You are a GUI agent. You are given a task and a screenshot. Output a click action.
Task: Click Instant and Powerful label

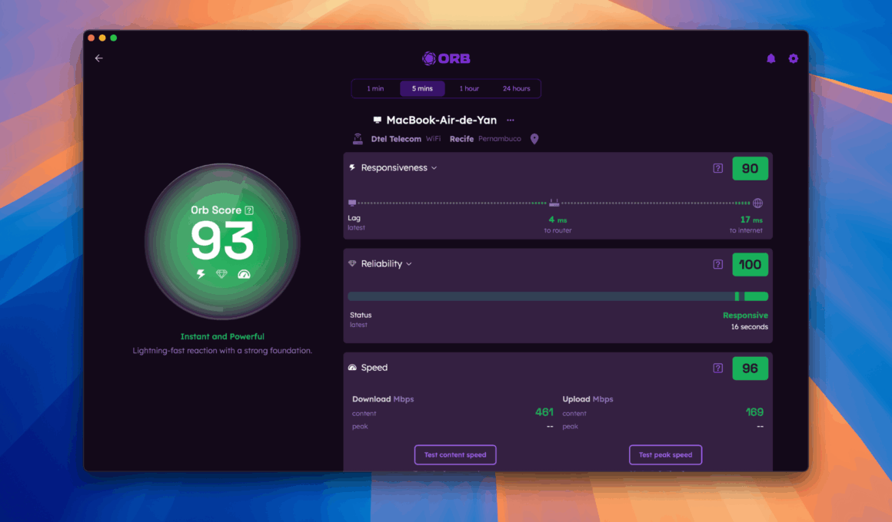(x=222, y=336)
